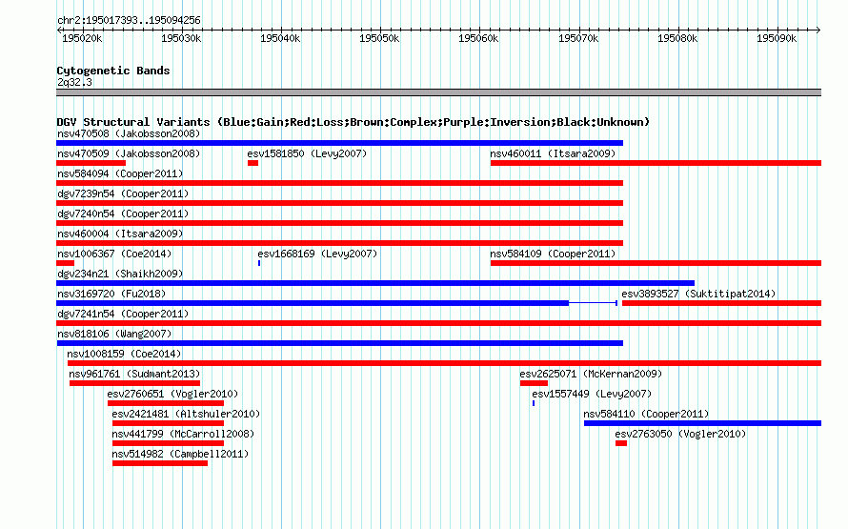Open the nsv3169720 (Fu2018) variant label
This screenshot has width=848, height=529.
[x=111, y=294]
